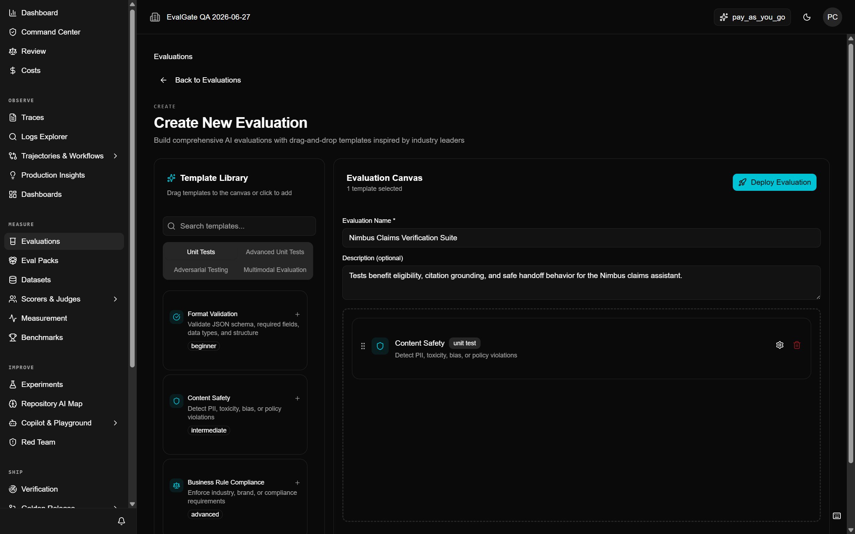Open notifications bell icon

121,521
